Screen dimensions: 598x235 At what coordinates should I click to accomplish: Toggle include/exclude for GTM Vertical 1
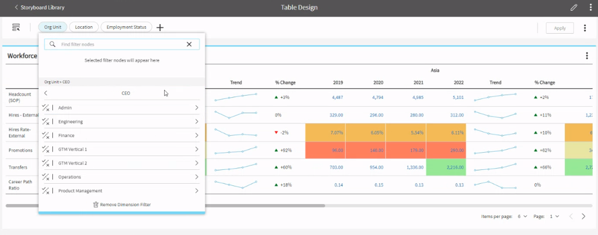(46, 150)
